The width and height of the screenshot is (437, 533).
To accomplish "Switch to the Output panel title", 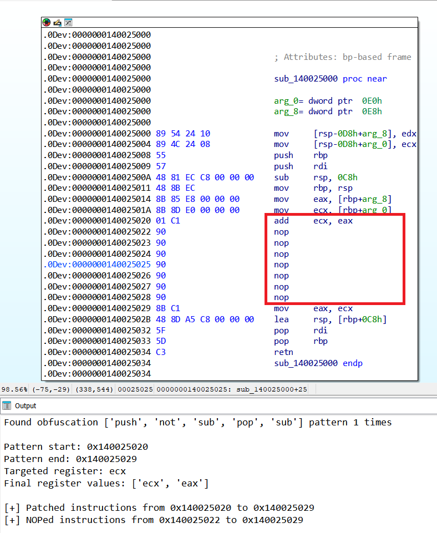I will coord(25,405).
